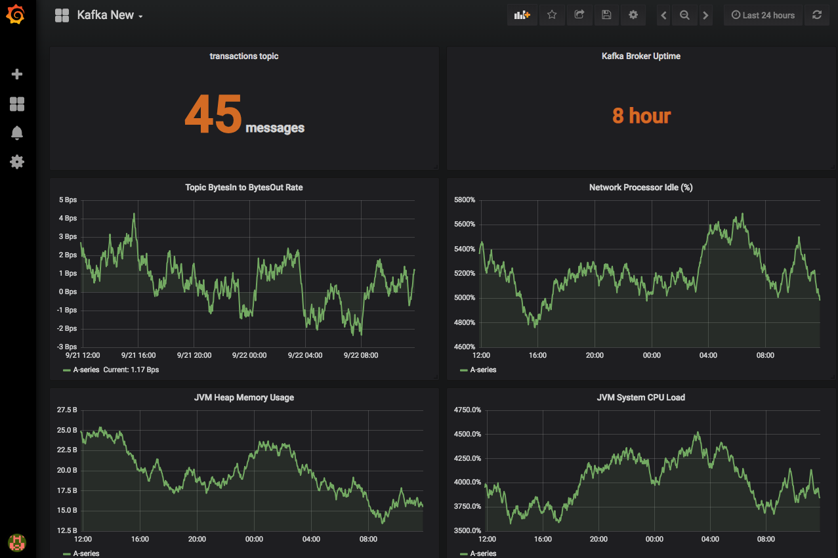Click the 12.5 B y-axis label

click(68, 531)
